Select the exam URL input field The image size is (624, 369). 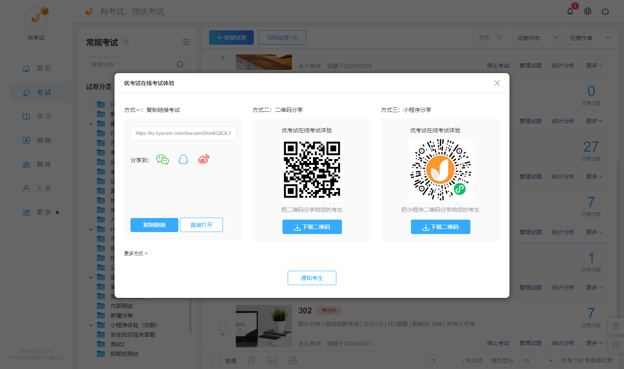[x=184, y=133]
